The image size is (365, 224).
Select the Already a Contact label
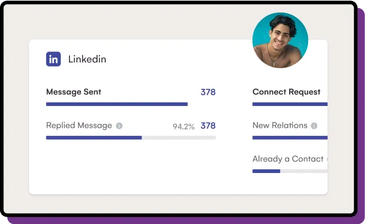point(288,159)
